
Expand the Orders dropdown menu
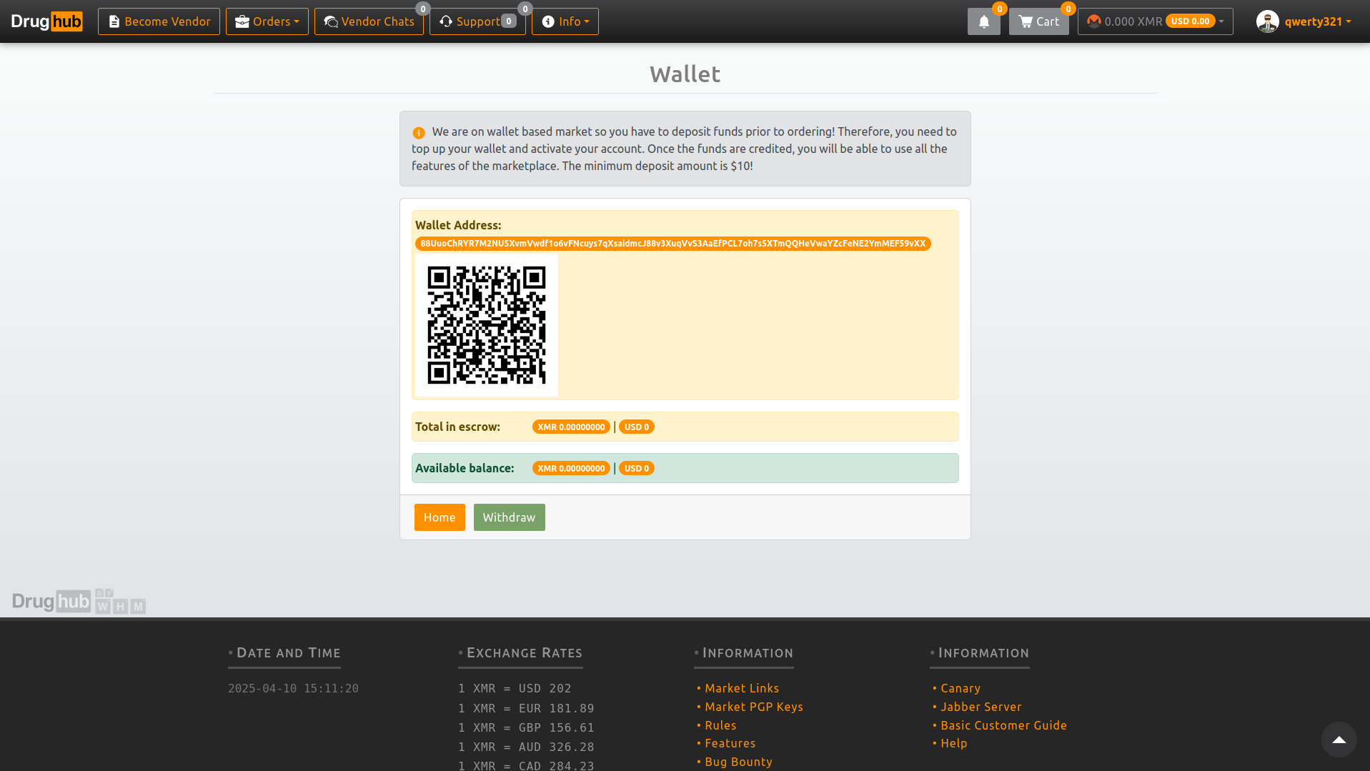coord(267,21)
